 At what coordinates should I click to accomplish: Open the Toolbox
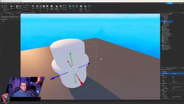point(37,7)
